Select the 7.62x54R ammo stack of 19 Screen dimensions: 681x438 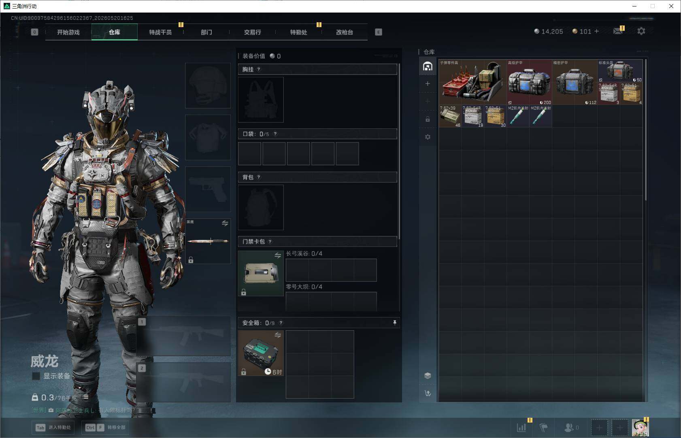pyautogui.click(x=473, y=116)
